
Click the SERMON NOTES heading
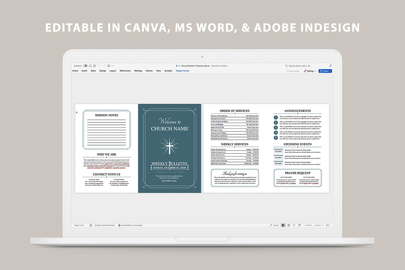pyautogui.click(x=107, y=115)
